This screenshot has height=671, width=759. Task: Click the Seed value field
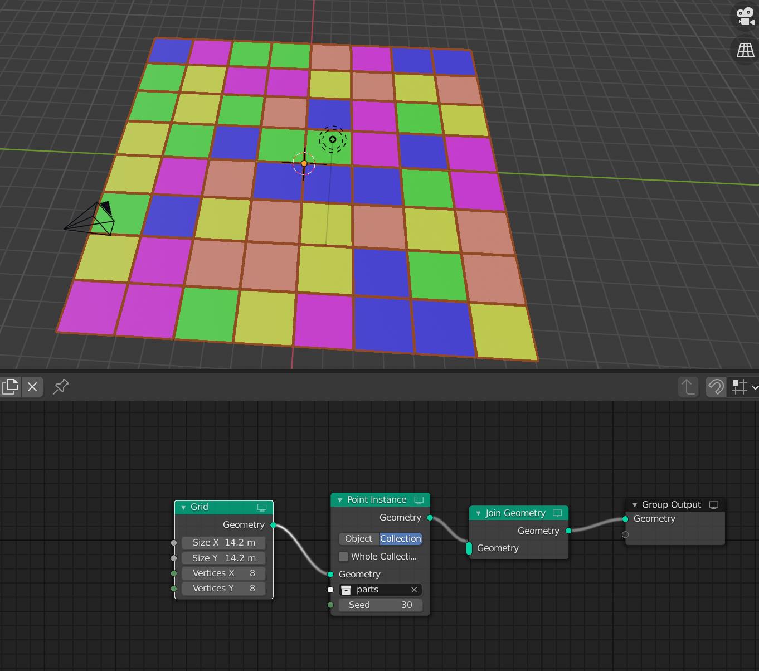click(380, 605)
